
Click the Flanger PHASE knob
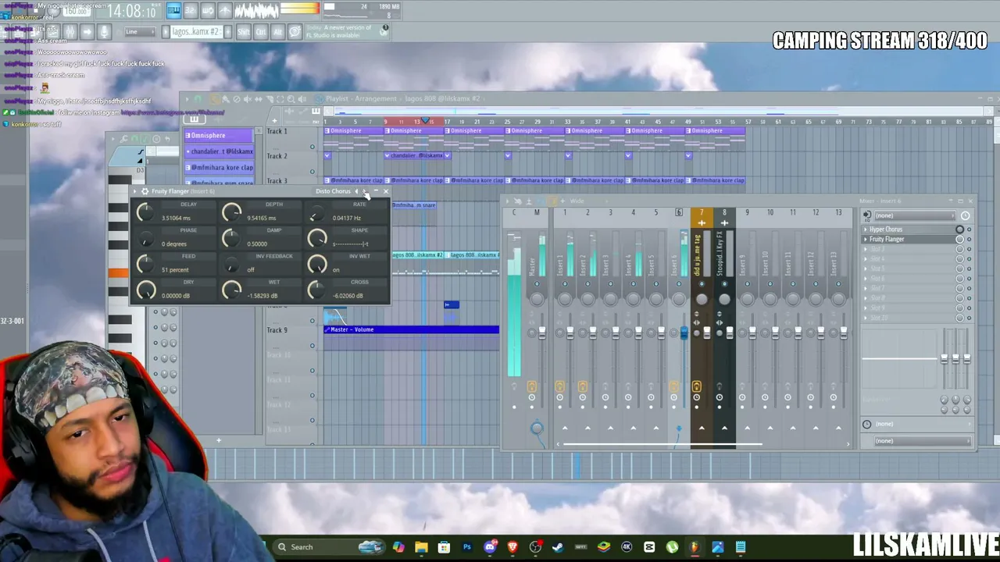coord(145,240)
